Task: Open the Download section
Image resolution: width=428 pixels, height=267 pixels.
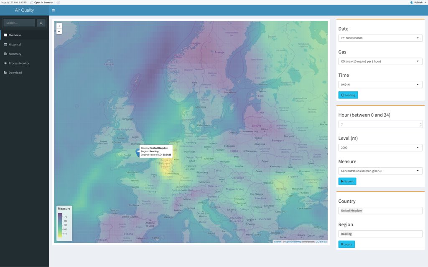Action: (25, 73)
